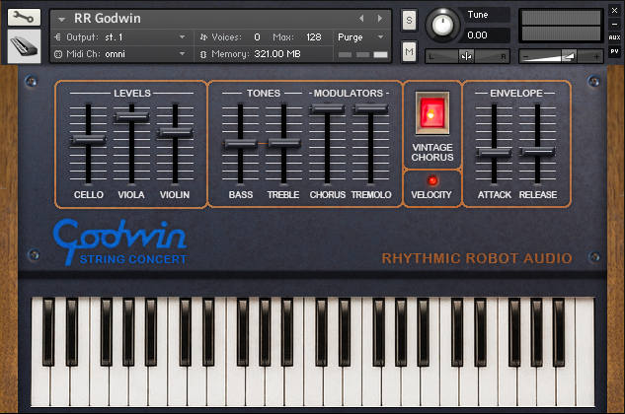Open the Purge dropdown menu
This screenshot has width=625, height=414.
pos(360,37)
